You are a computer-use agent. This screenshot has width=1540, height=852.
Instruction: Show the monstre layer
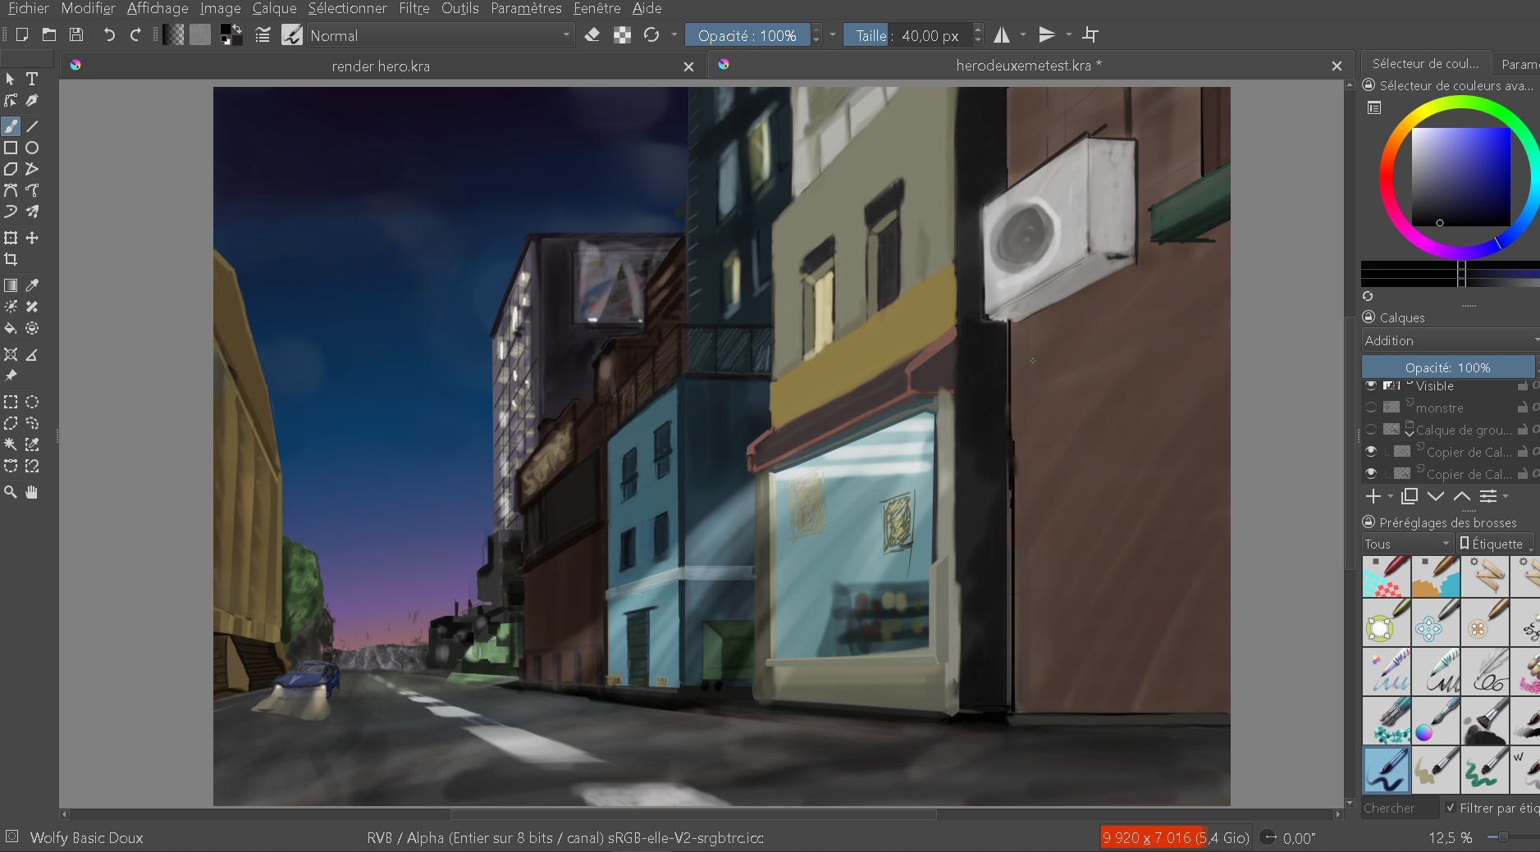pyautogui.click(x=1371, y=408)
